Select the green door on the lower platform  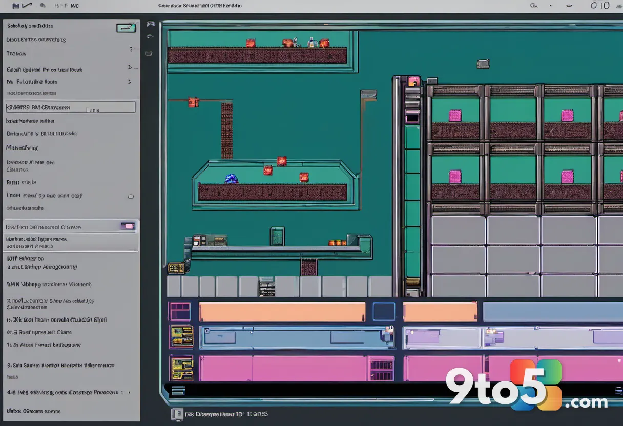(x=277, y=236)
